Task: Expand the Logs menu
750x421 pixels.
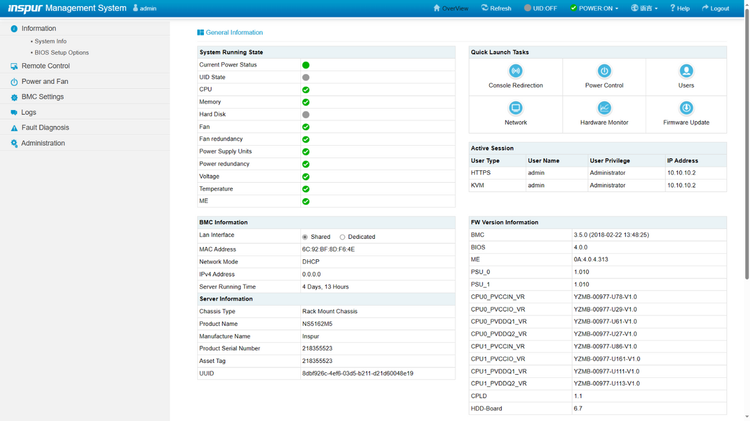Action: [x=85, y=112]
